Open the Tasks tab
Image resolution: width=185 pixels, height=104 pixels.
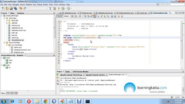(x=67, y=72)
